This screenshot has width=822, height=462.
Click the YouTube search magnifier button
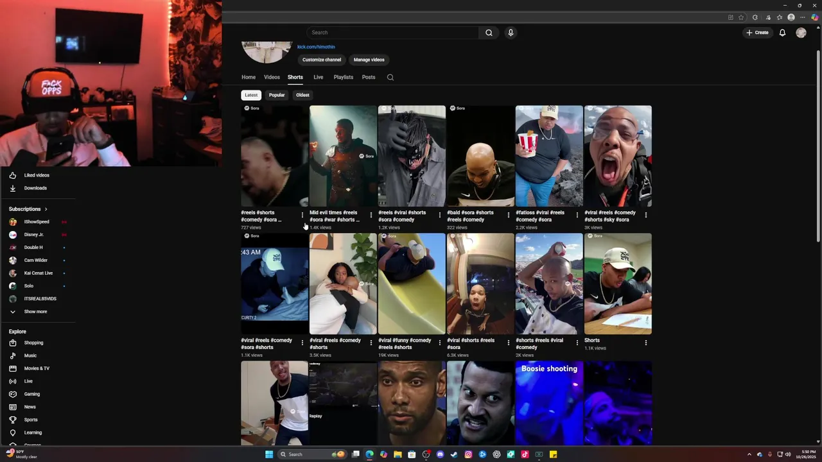pyautogui.click(x=489, y=33)
